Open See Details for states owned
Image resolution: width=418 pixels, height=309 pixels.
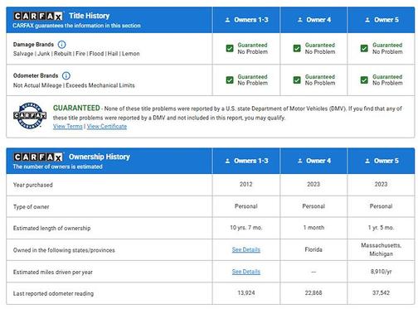(246, 249)
